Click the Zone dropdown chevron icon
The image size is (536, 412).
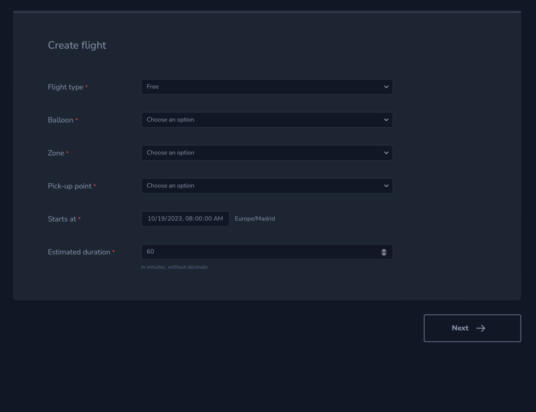coord(386,153)
